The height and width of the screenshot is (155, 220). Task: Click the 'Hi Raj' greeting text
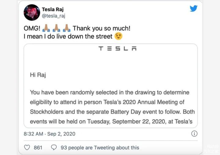[38, 75]
